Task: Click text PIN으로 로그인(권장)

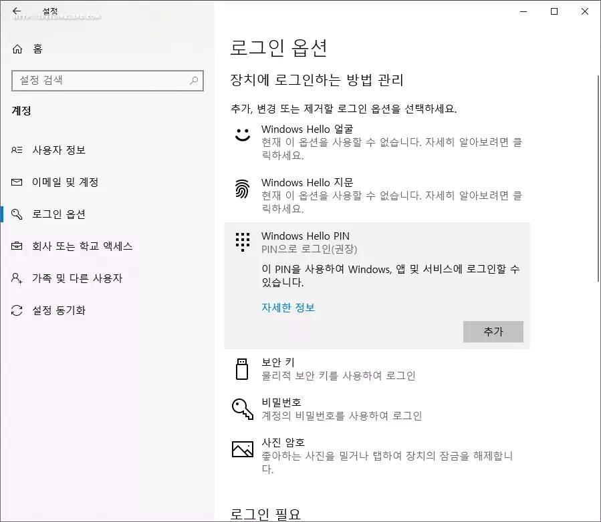Action: point(310,249)
